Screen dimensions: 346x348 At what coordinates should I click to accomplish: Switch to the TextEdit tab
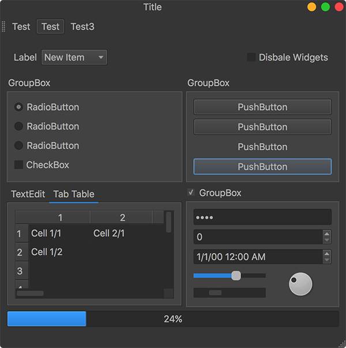[28, 194]
